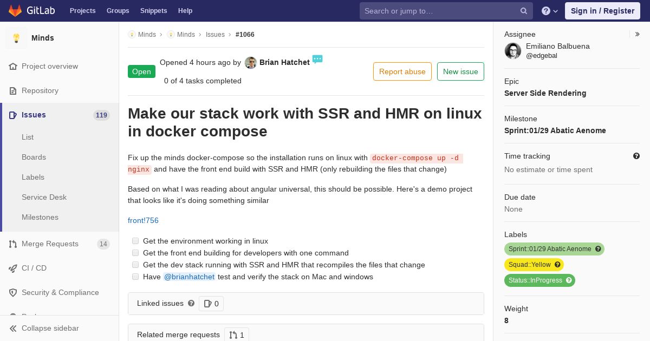Click help icon on Status::InProgress label
The height and width of the screenshot is (341, 650).
569,280
